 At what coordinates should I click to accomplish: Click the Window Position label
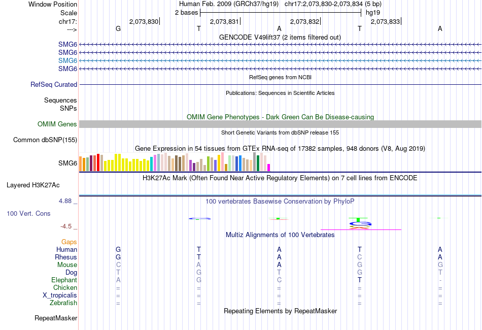tap(53, 4)
